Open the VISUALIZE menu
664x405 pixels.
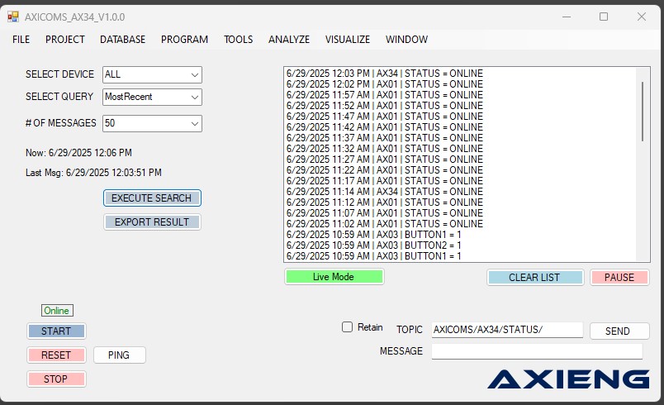click(348, 40)
